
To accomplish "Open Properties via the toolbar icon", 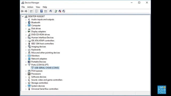I will pos(36,11).
